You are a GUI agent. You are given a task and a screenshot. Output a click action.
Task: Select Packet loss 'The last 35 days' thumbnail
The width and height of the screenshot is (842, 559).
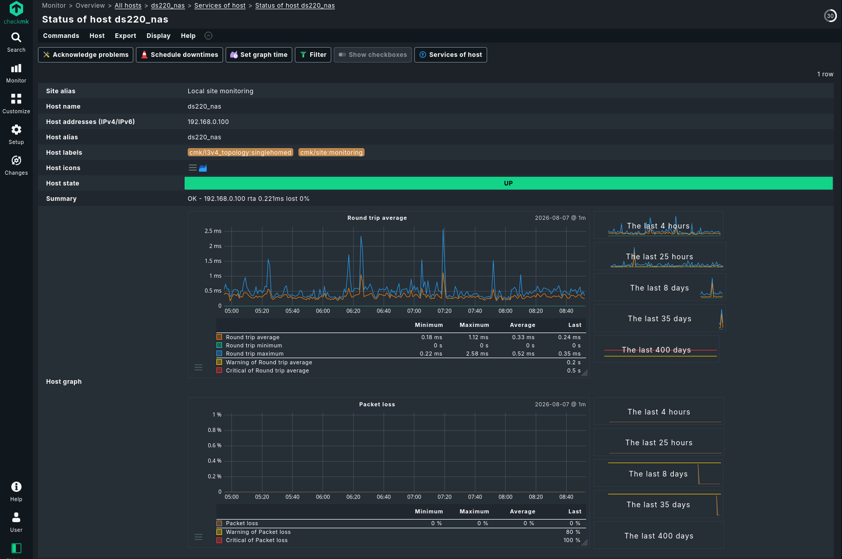click(659, 504)
